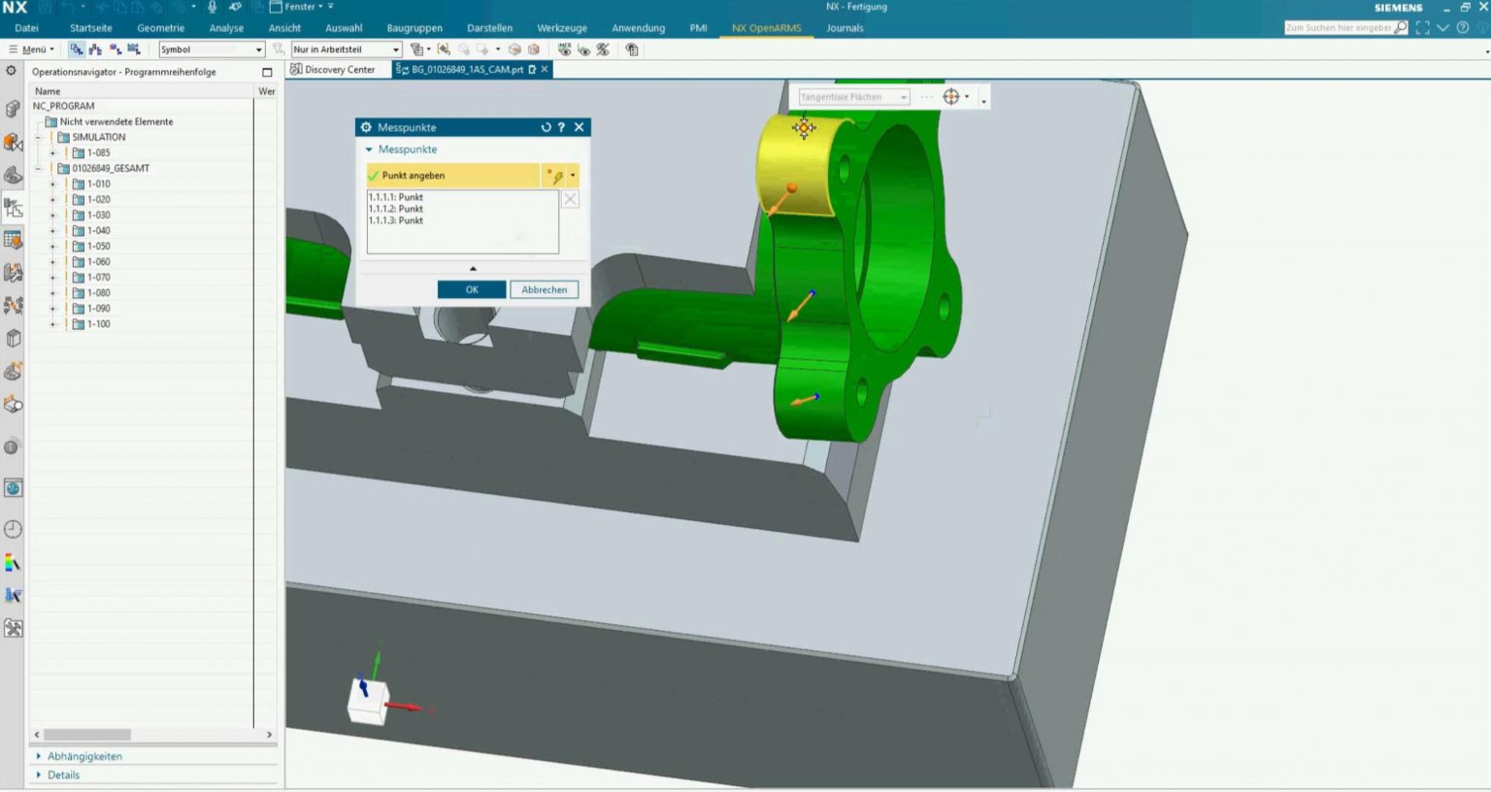The image size is (1491, 792).
Task: Select the highlighted operations icon in the sidebar
Action: 13,208
